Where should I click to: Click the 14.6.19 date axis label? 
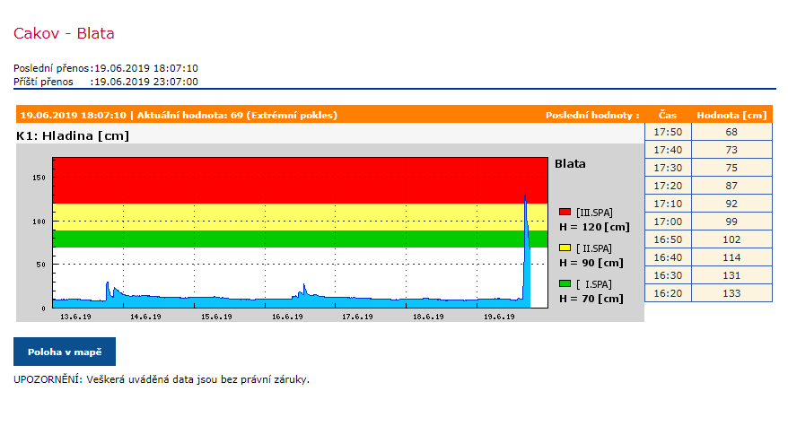point(145,317)
